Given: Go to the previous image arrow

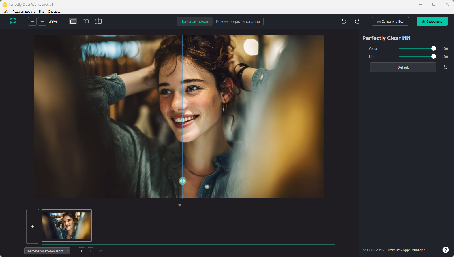Looking at the screenshot, I should point(82,251).
